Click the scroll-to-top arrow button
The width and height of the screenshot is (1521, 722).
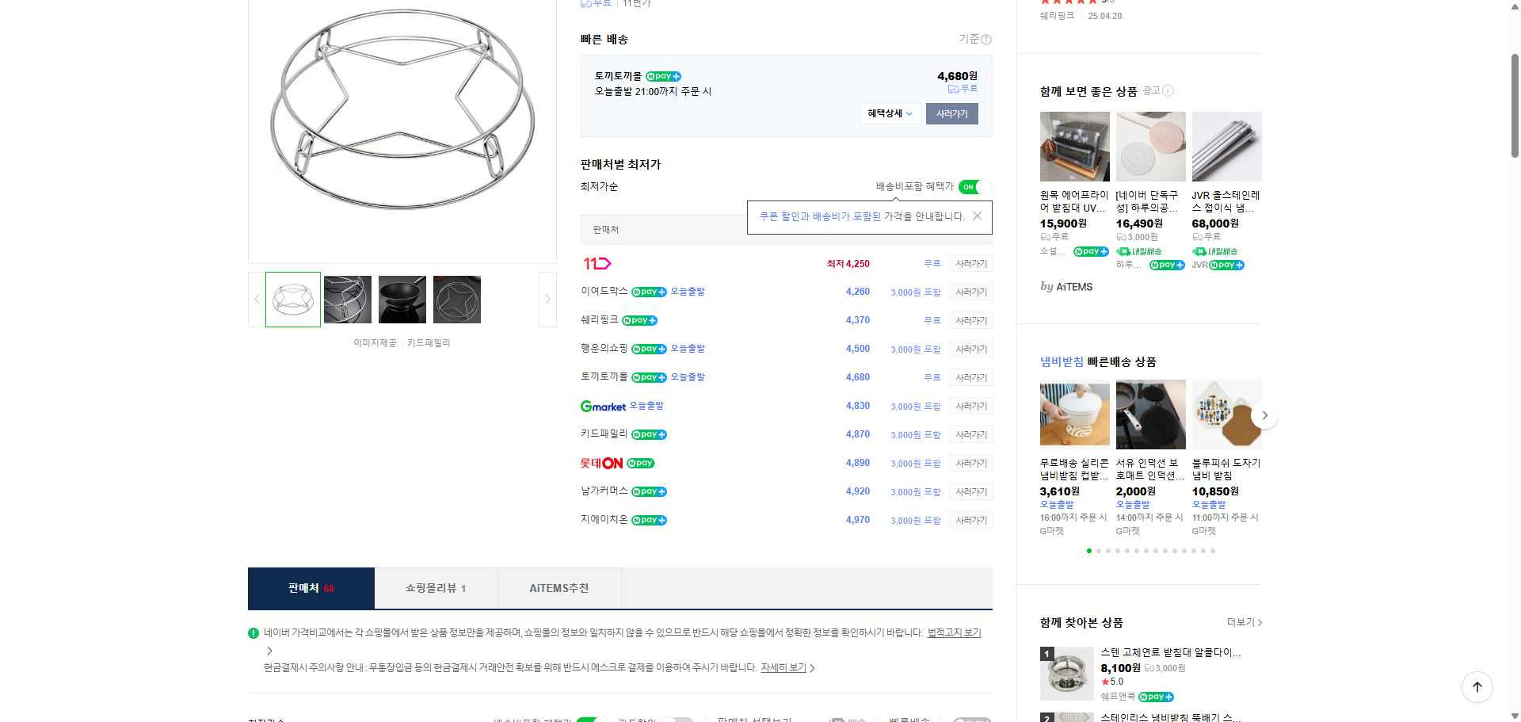click(1477, 687)
